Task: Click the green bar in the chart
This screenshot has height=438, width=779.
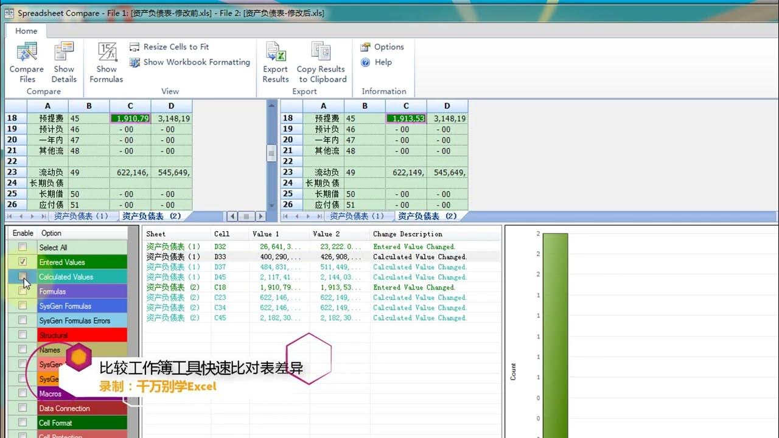Action: point(555,335)
